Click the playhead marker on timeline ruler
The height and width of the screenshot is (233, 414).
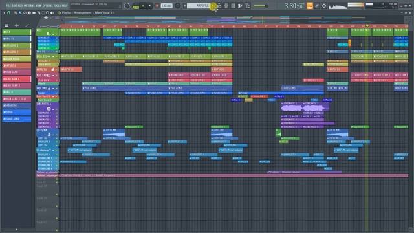367,26
